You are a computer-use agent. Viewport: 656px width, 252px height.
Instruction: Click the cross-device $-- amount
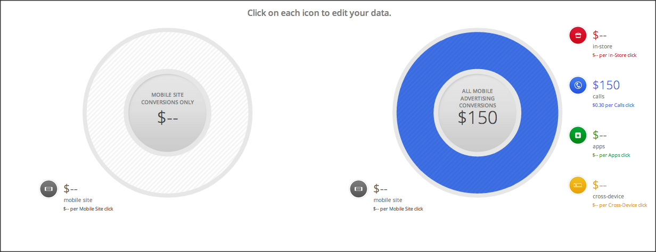click(x=600, y=185)
